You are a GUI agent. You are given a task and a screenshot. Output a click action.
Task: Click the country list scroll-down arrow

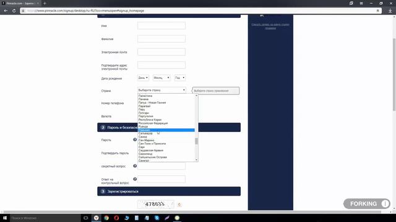coord(197,160)
